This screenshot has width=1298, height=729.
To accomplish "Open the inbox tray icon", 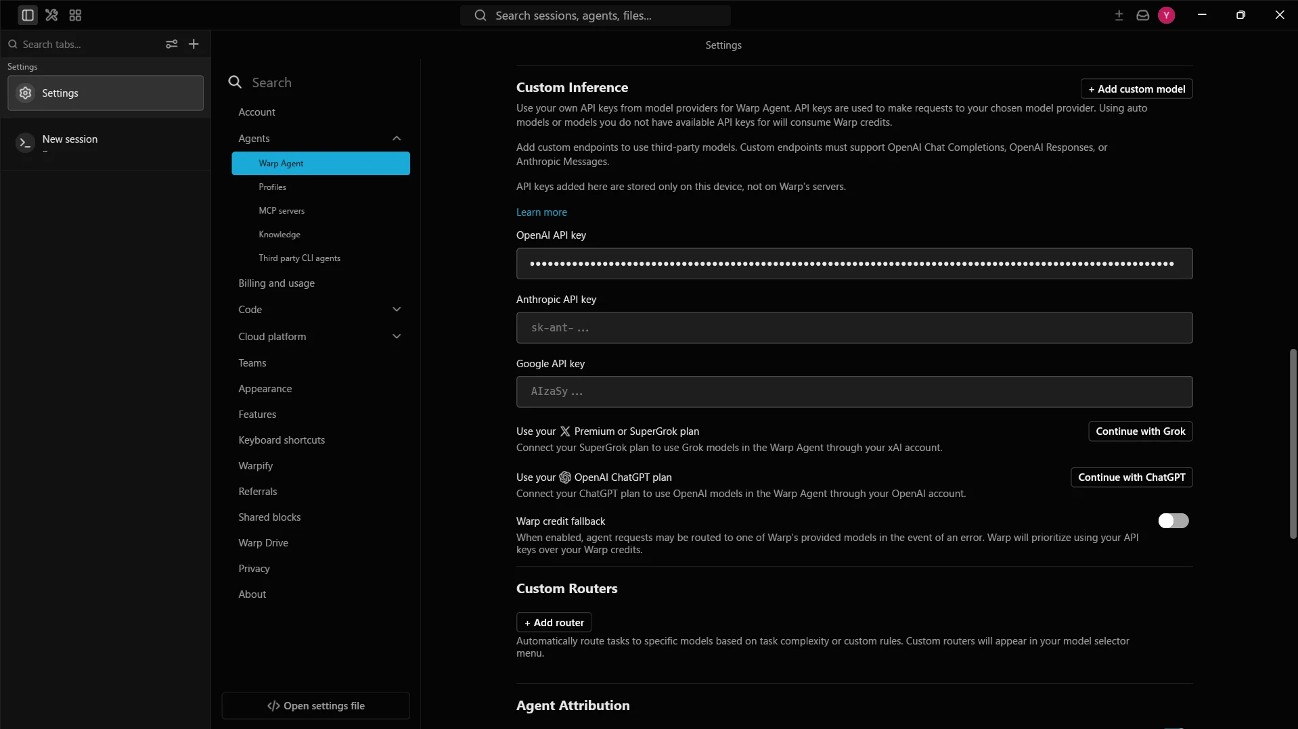I will (x=1142, y=15).
